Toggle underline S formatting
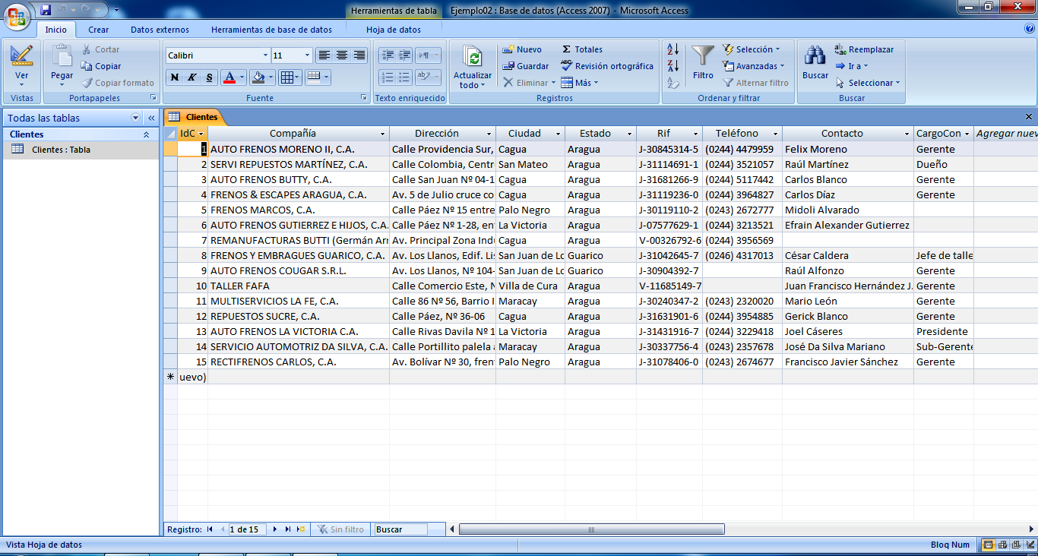Screen dimensions: 1038x556 210,77
